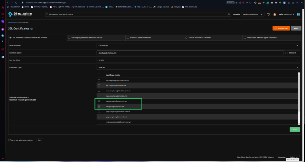
Task: Open the VPS RESTORE bookmark
Action: tap(78, 6)
